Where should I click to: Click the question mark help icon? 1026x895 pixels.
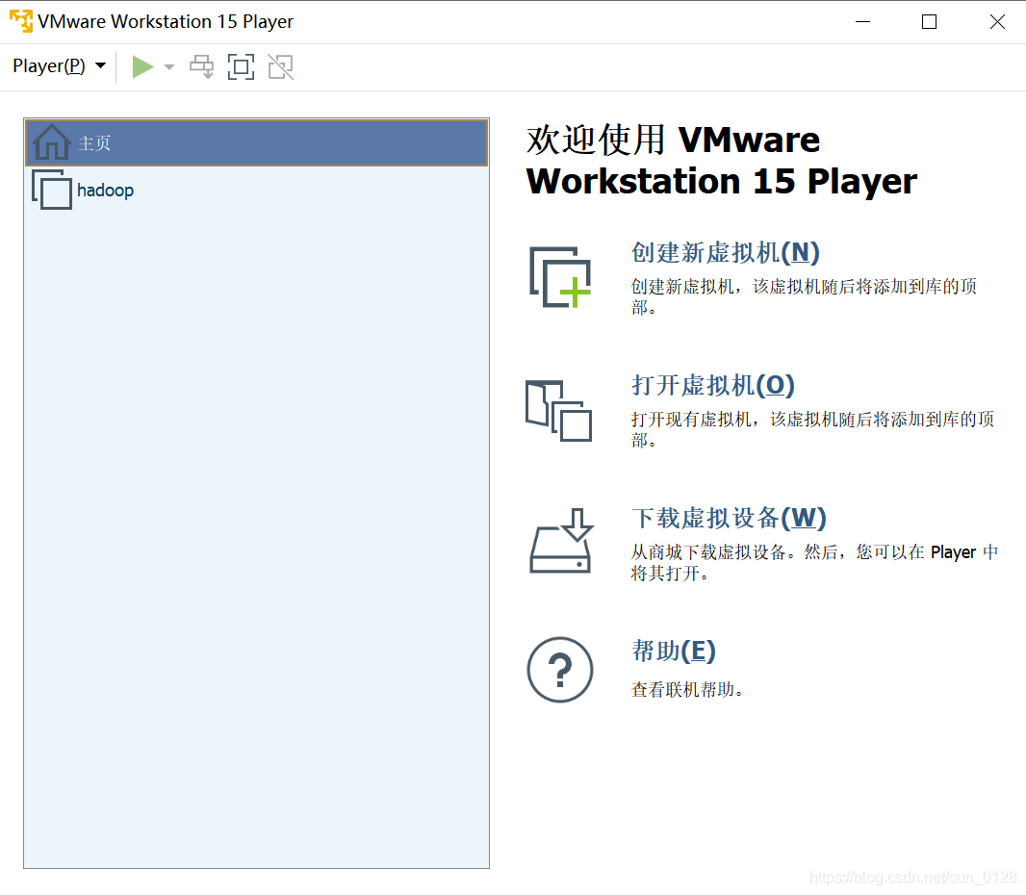click(560, 670)
